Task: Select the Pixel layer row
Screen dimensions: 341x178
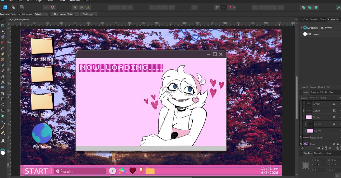Action: (x=320, y=144)
